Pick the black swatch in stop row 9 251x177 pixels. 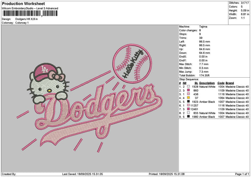(188, 116)
